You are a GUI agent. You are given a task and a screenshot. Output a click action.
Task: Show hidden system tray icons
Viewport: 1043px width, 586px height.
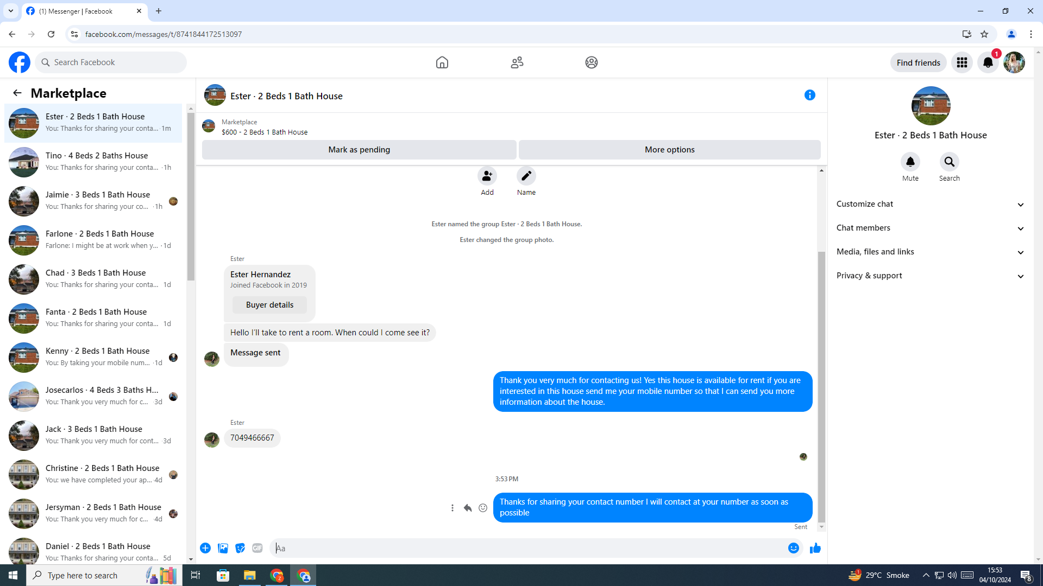coord(926,575)
